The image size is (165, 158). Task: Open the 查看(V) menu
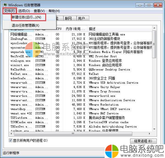pyautogui.click(x=39, y=11)
